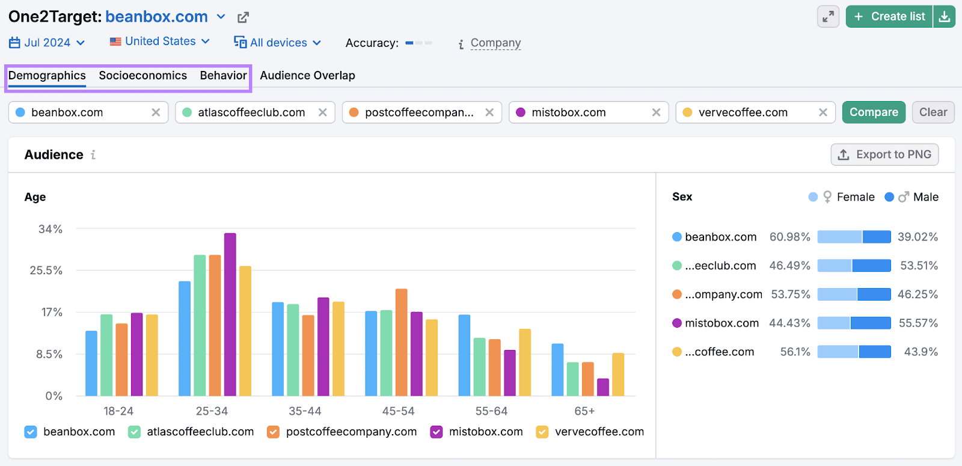Click the info icon next to Company
Screen dimensions: 962x466
(461, 44)
